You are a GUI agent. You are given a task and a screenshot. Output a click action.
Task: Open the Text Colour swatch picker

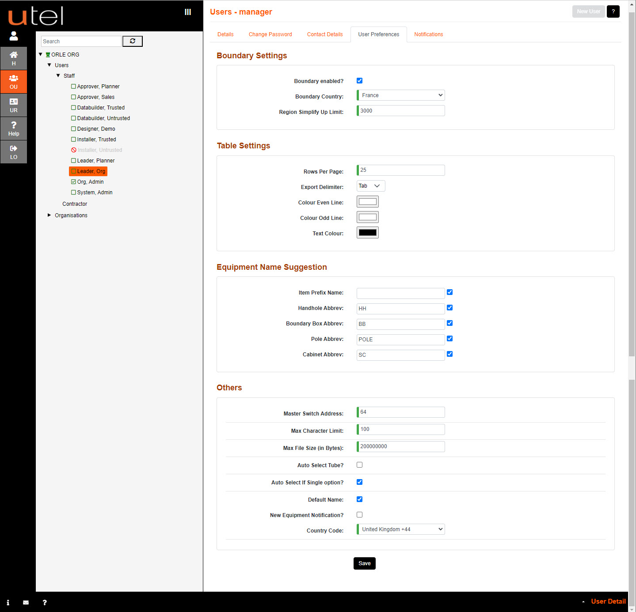point(367,233)
